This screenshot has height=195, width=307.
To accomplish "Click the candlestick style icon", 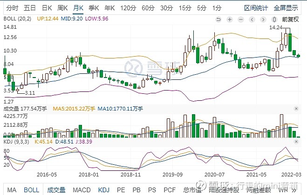I will pos(274,19).
